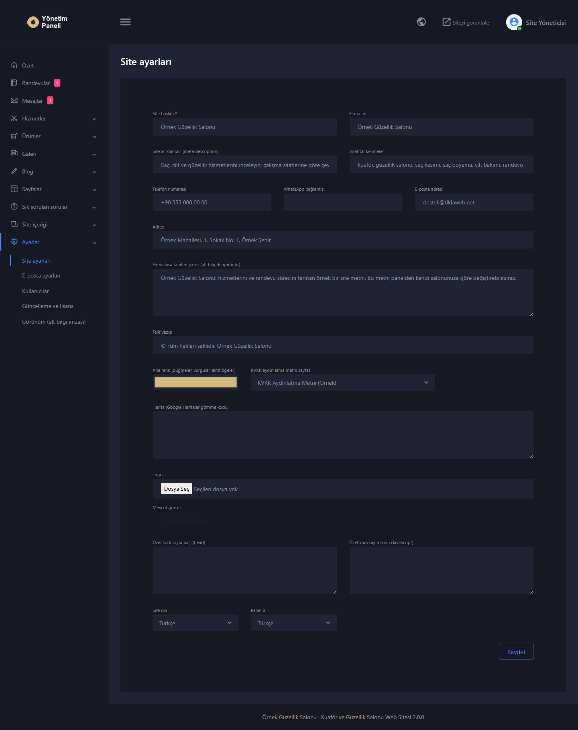Viewport: 578px width, 730px height.
Task: Click the Telefon numarası input field
Action: point(212,202)
